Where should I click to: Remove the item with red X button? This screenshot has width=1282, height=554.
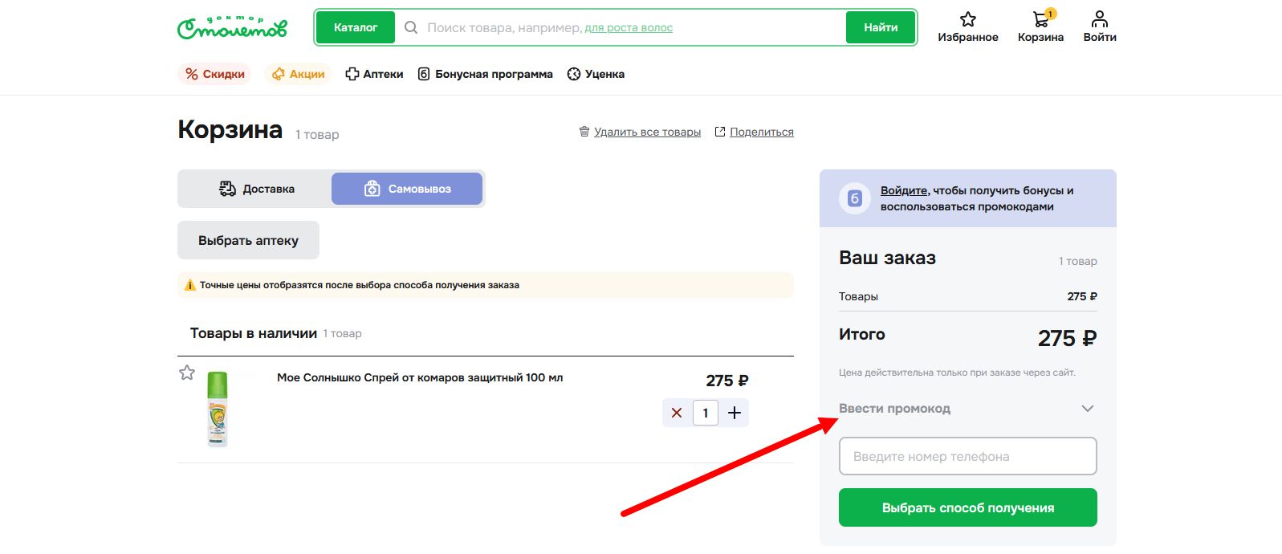pyautogui.click(x=676, y=413)
